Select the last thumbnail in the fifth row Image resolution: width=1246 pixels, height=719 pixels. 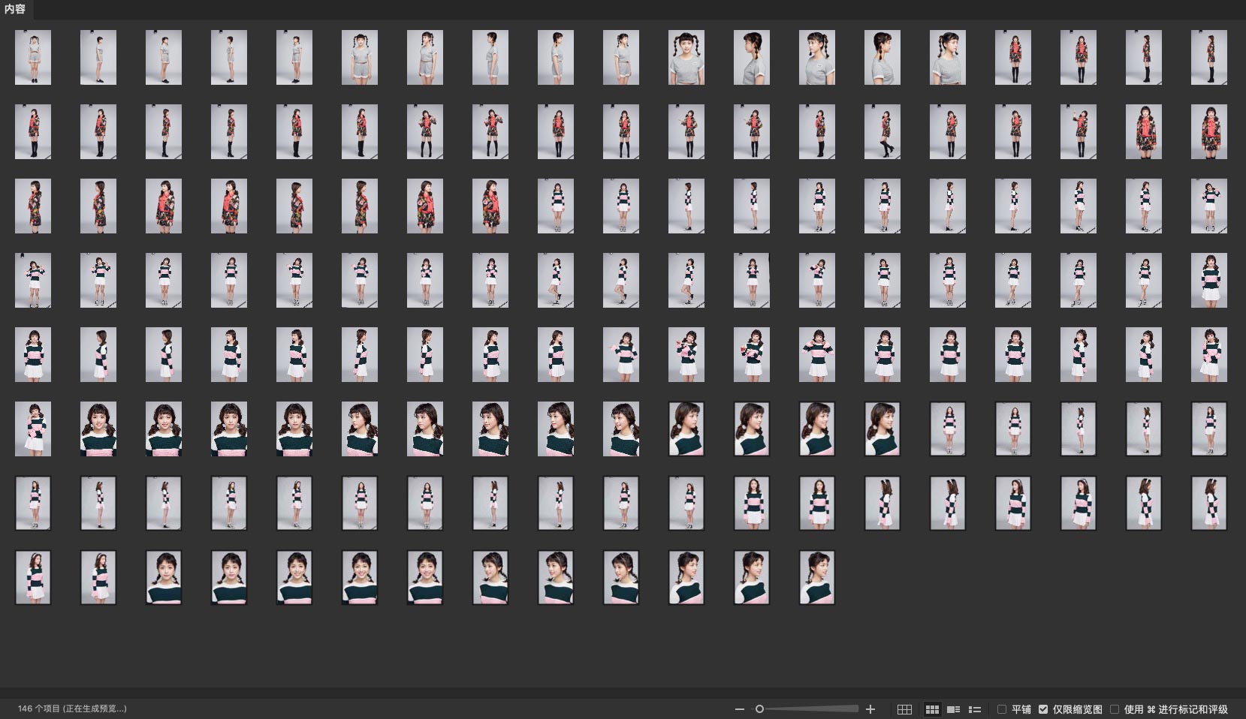tap(1208, 354)
